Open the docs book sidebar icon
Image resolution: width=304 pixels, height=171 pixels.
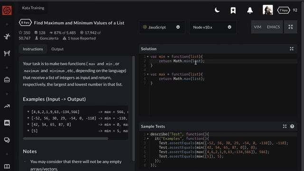[7, 166]
